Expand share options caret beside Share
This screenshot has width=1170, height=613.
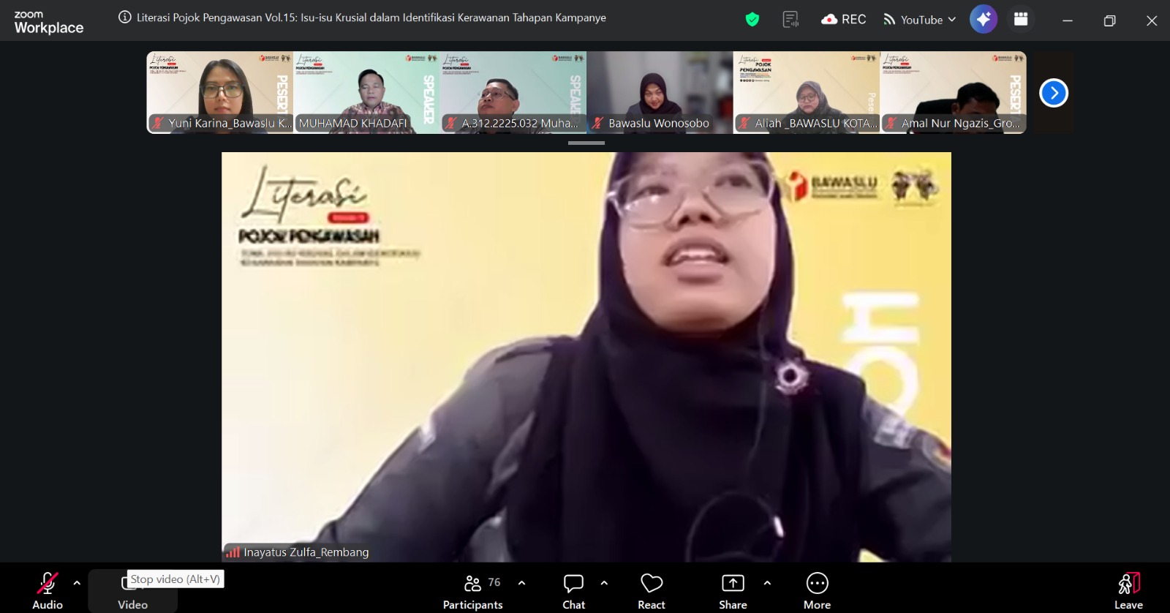[767, 583]
